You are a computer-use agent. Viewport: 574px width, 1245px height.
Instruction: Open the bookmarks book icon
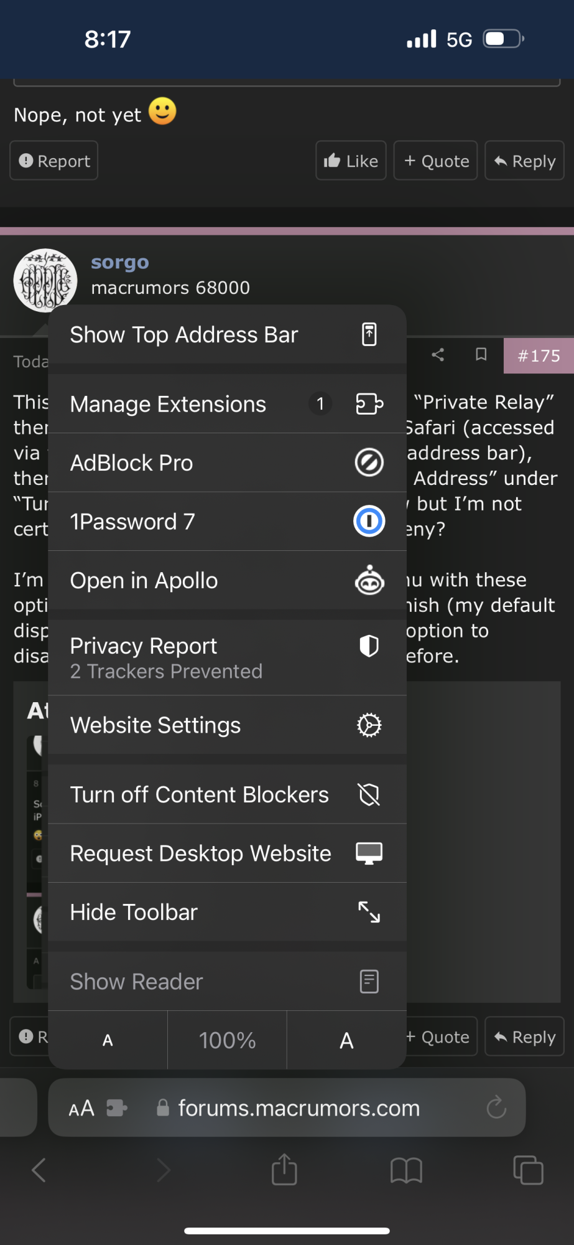[x=406, y=1170]
